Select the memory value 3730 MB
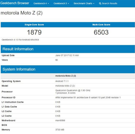This screenshot has width=135, height=134. tap(60, 130)
